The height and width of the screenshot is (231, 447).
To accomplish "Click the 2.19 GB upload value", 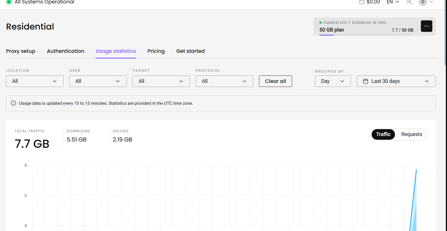I will pyautogui.click(x=122, y=140).
